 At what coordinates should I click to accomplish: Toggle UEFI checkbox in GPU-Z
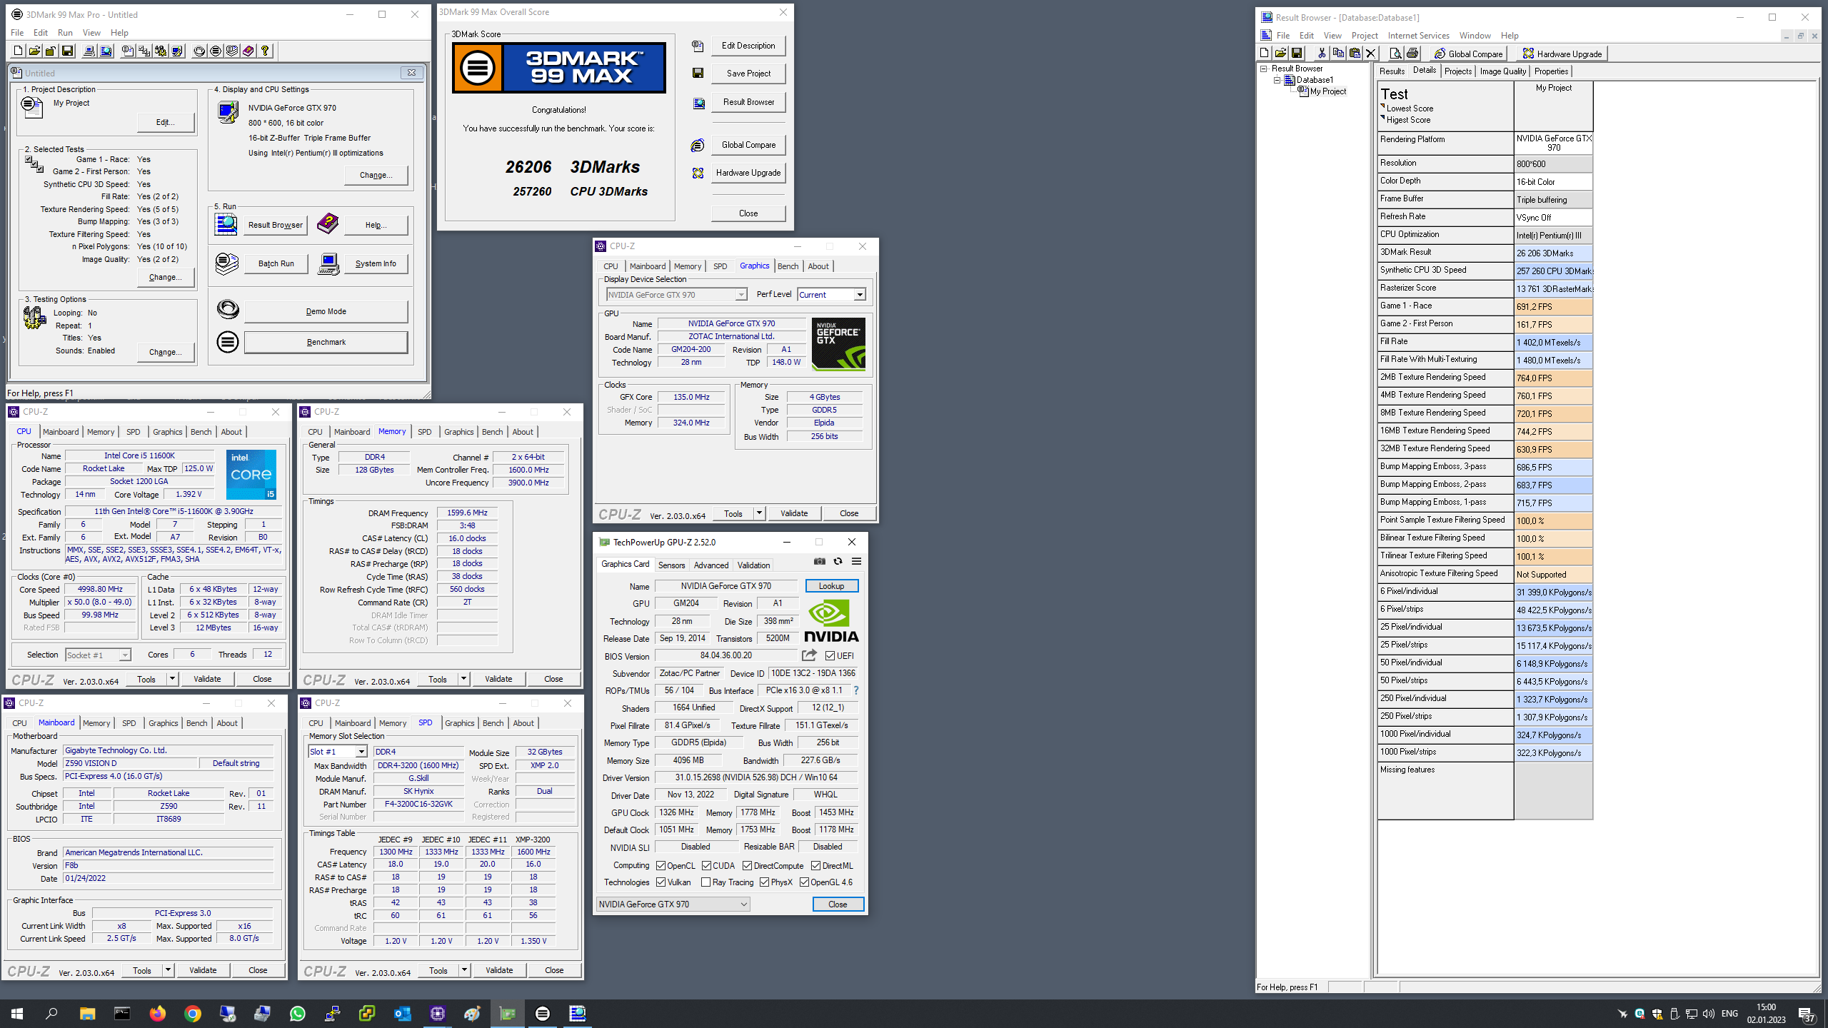[x=830, y=656]
